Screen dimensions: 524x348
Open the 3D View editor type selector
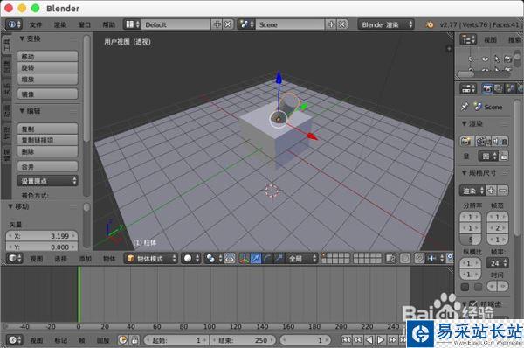pos(14,258)
